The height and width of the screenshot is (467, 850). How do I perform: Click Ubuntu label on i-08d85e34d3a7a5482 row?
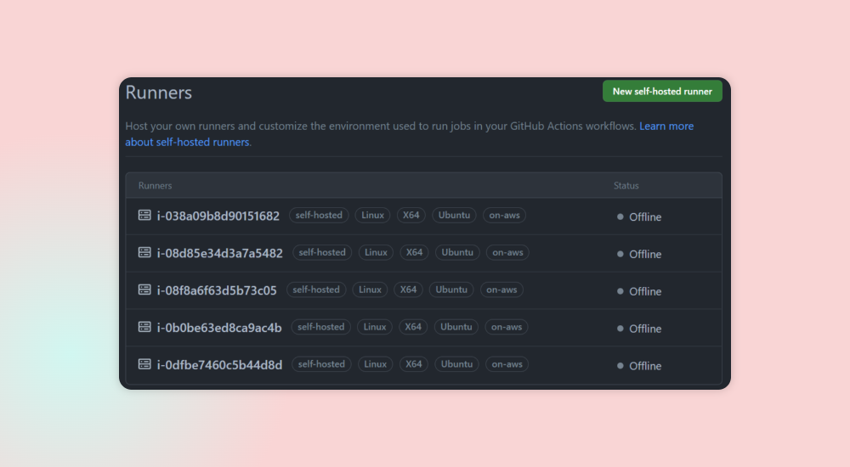pos(457,252)
